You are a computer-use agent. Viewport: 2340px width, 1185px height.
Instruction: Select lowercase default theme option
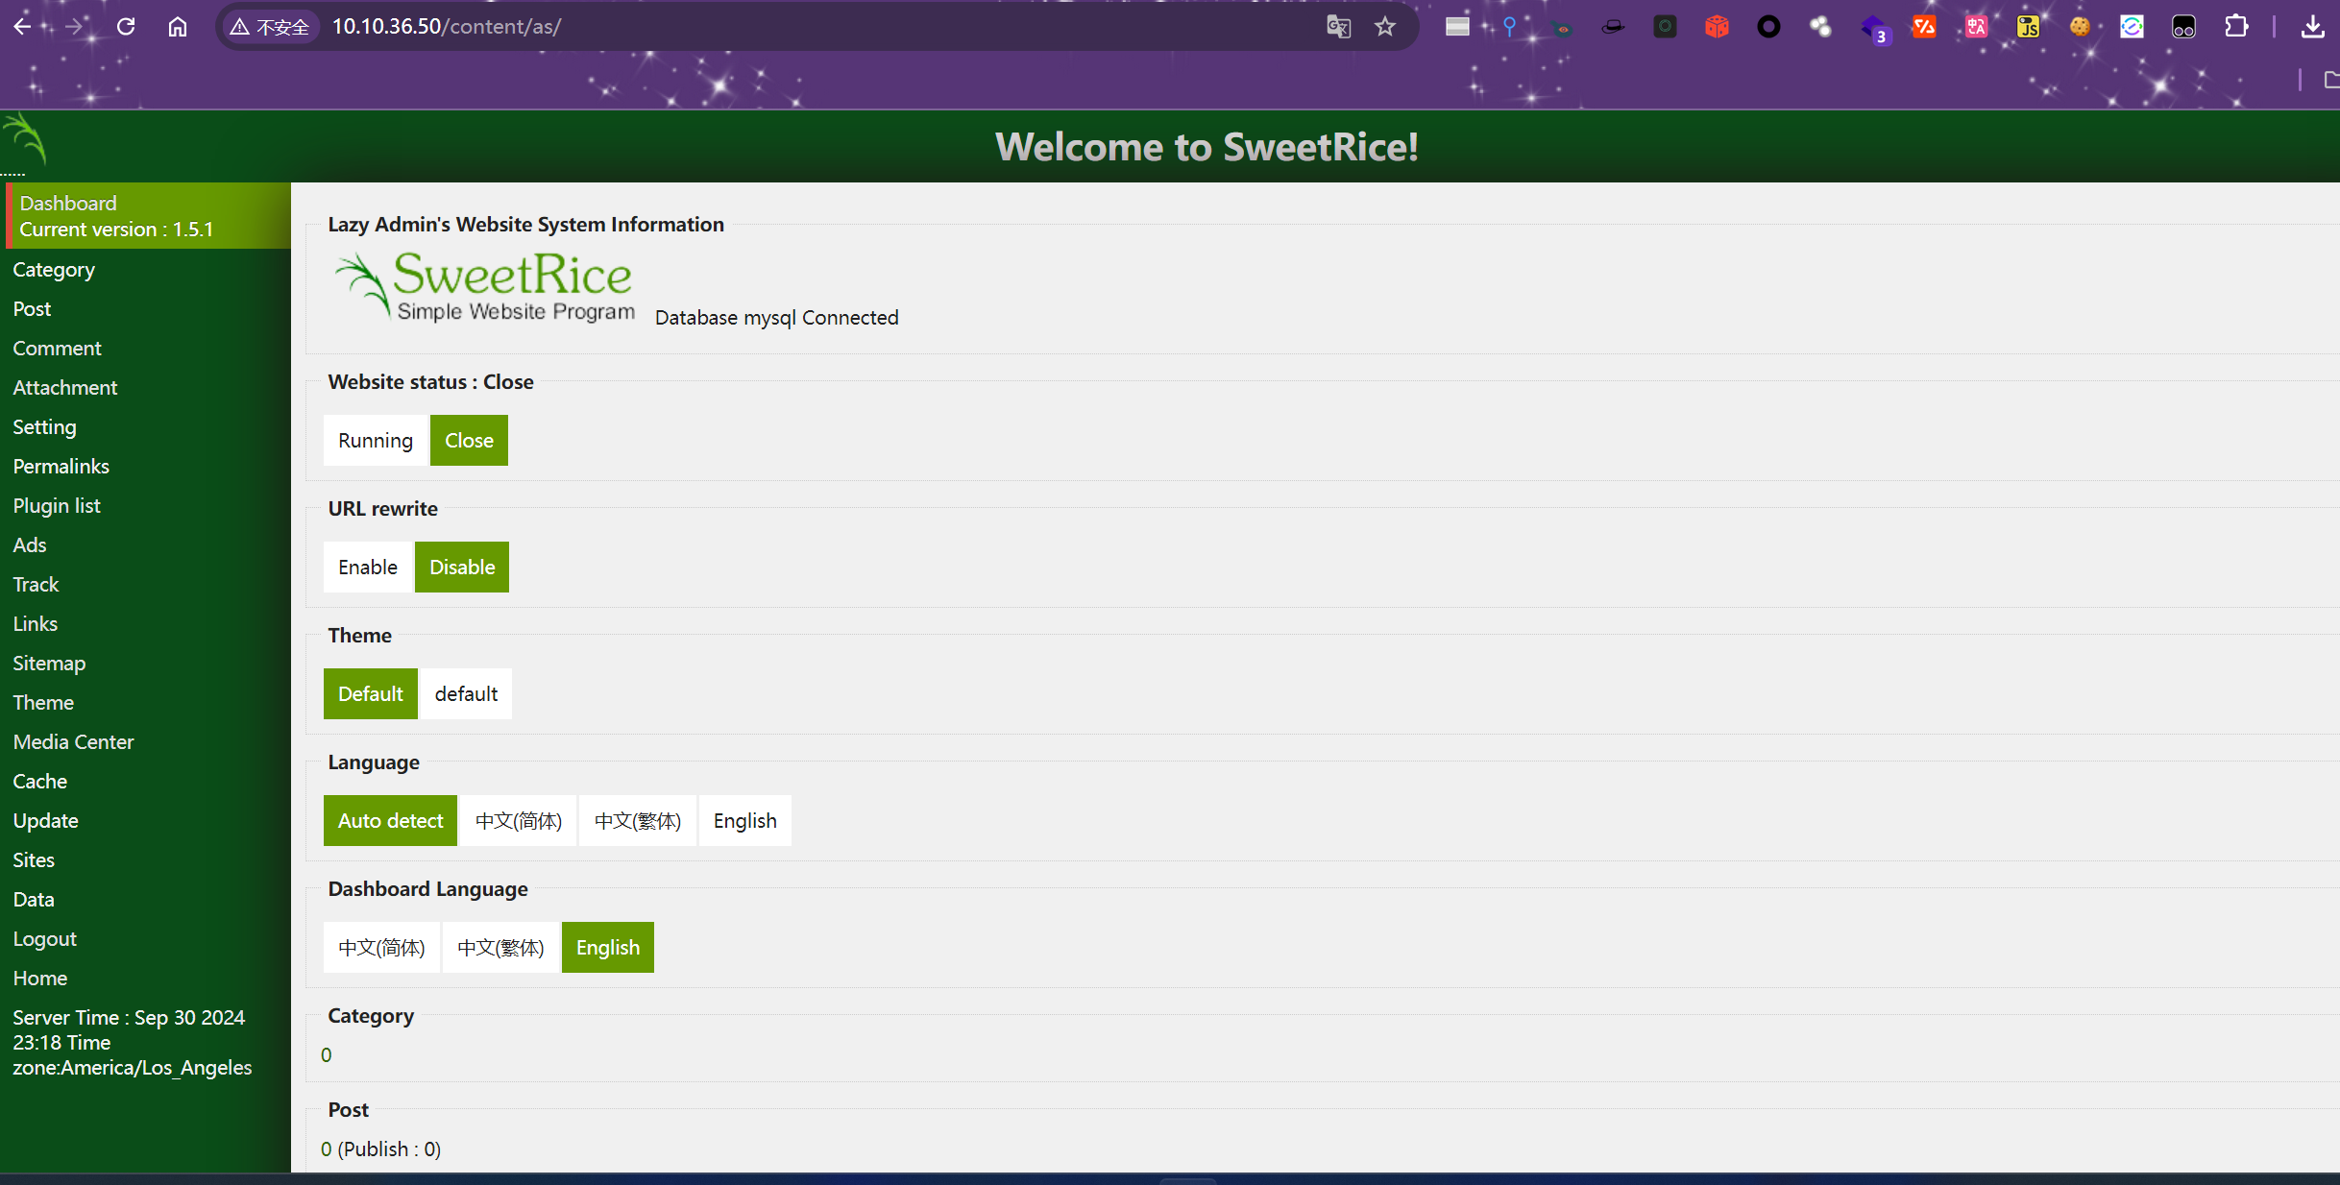[466, 694]
